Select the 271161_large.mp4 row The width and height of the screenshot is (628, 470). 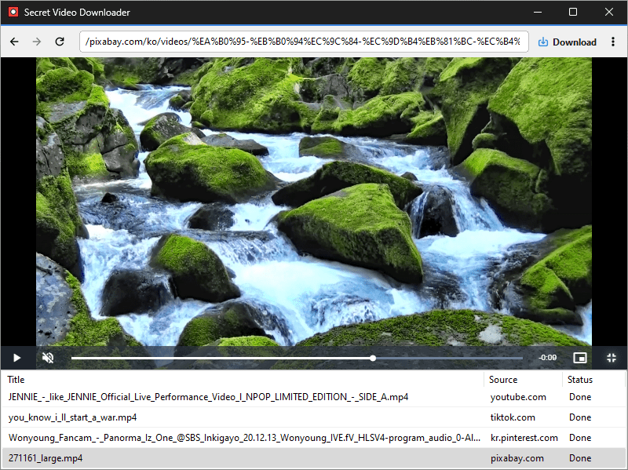[x=313, y=458]
